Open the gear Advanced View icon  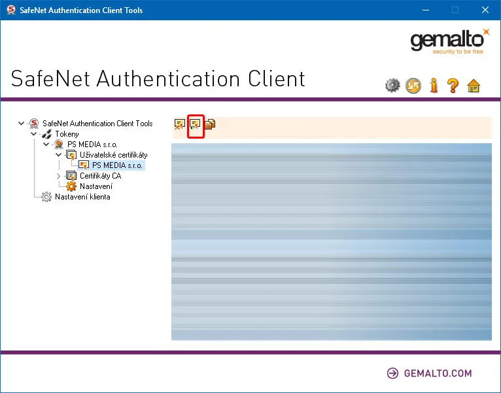(392, 85)
